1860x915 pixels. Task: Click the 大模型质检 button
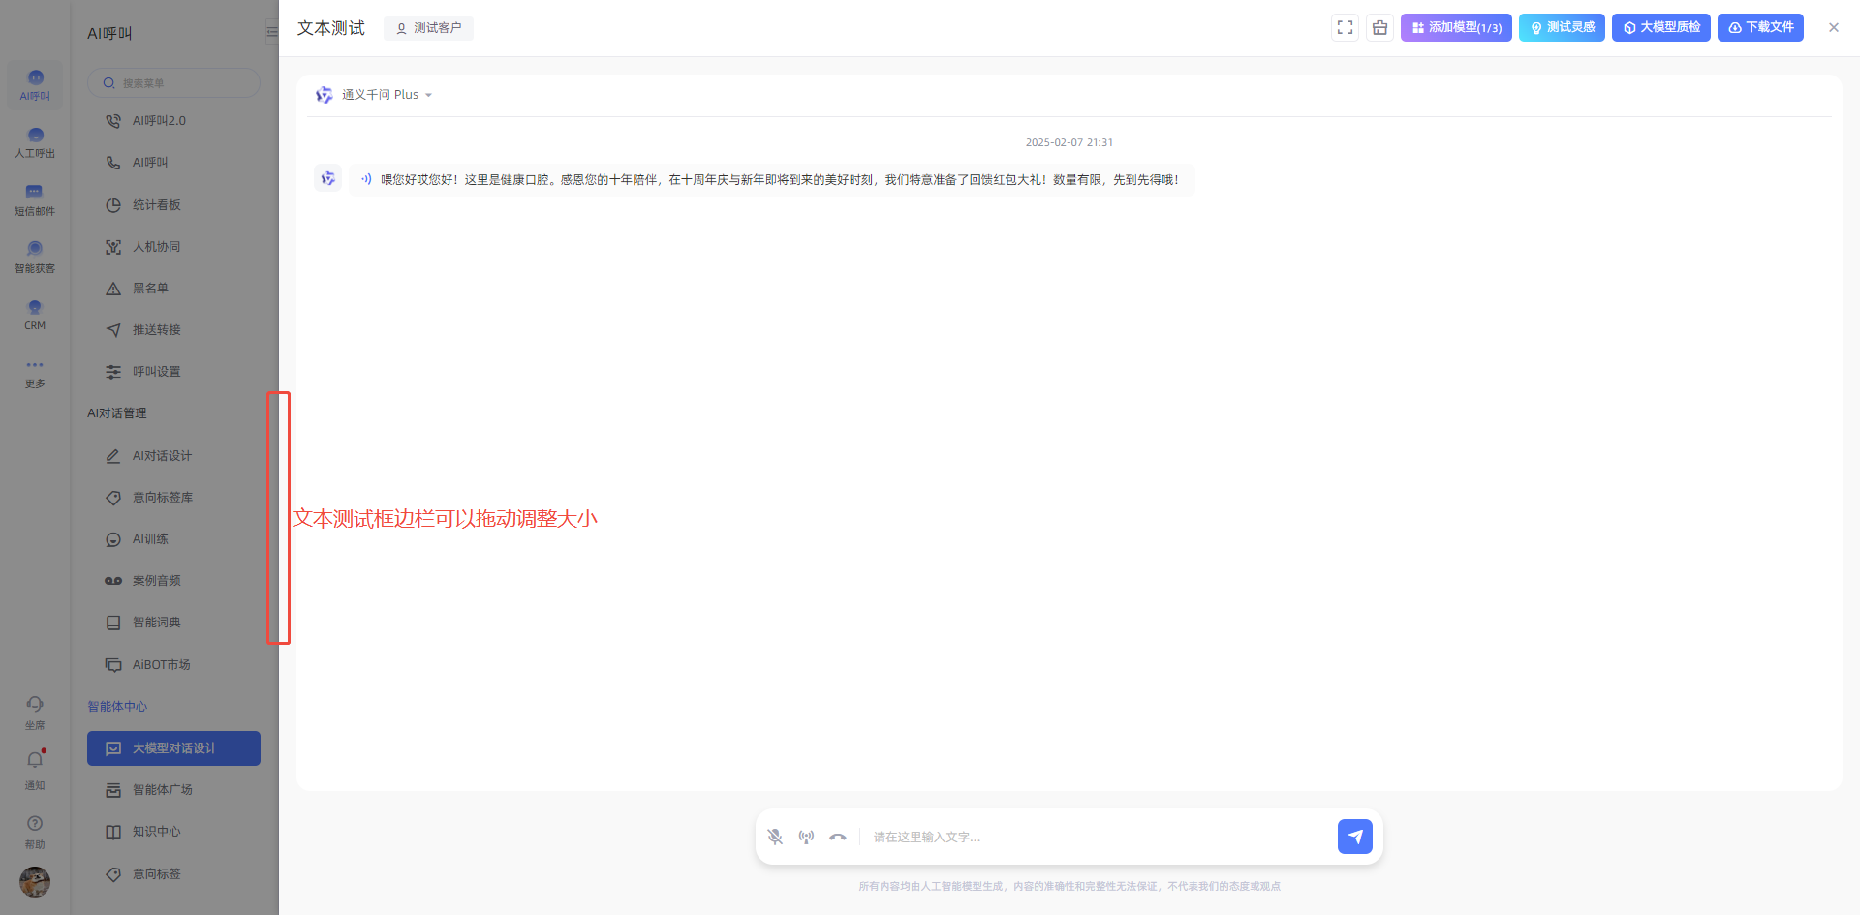pyautogui.click(x=1661, y=27)
